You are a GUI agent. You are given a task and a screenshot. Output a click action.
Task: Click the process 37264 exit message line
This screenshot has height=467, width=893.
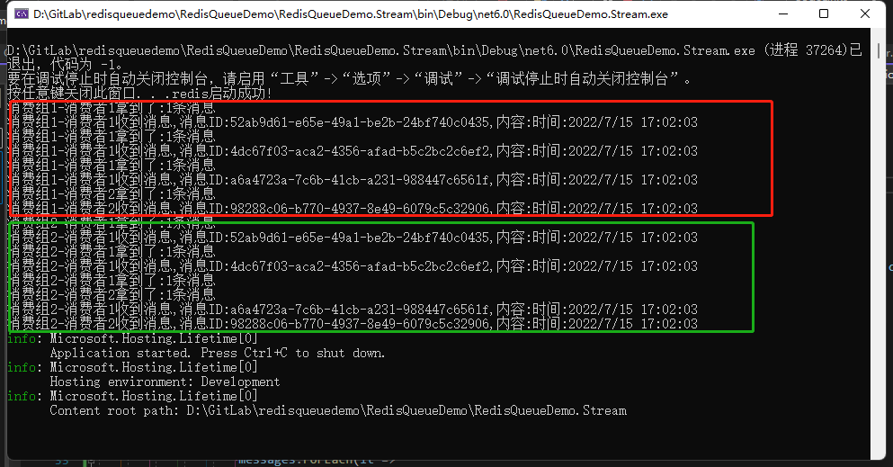[x=434, y=57]
